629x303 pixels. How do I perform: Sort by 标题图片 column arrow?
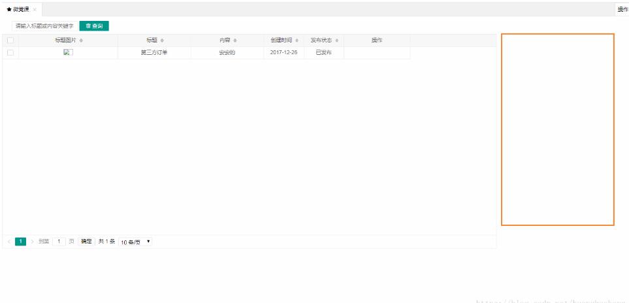click(81, 40)
